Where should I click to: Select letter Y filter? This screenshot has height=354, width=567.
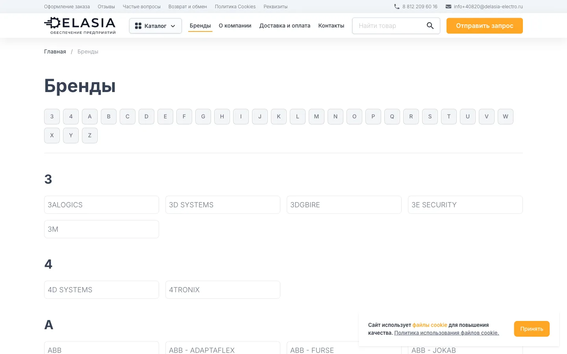point(71,135)
